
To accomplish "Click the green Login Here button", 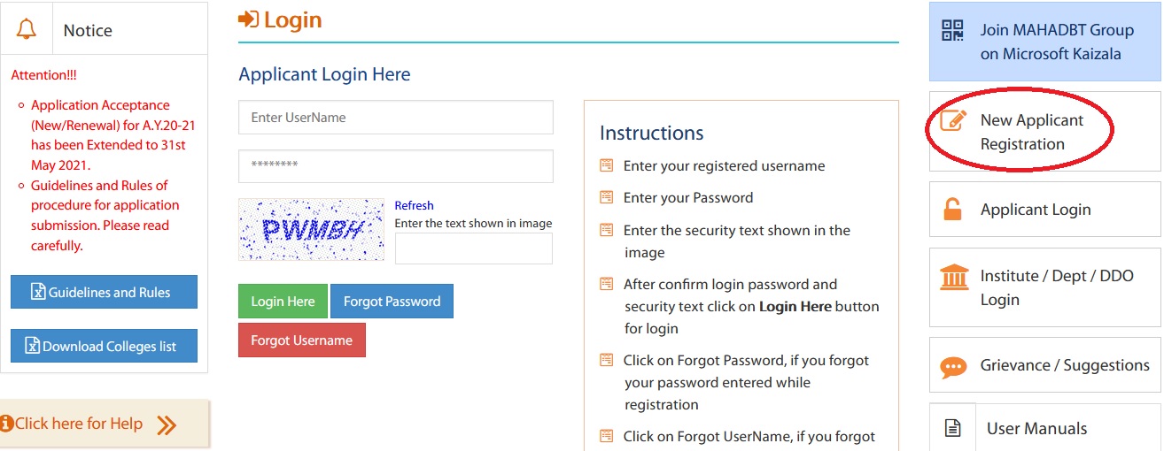I will pyautogui.click(x=283, y=302).
